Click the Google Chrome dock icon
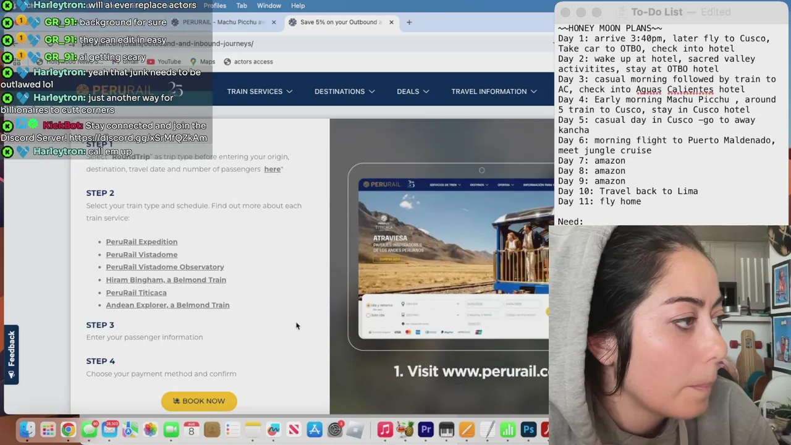The height and width of the screenshot is (445, 791). (68, 430)
